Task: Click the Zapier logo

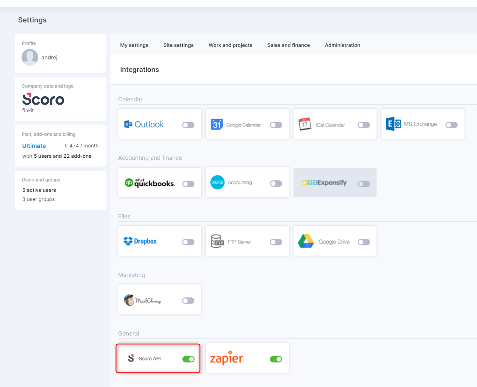Action: [226, 358]
